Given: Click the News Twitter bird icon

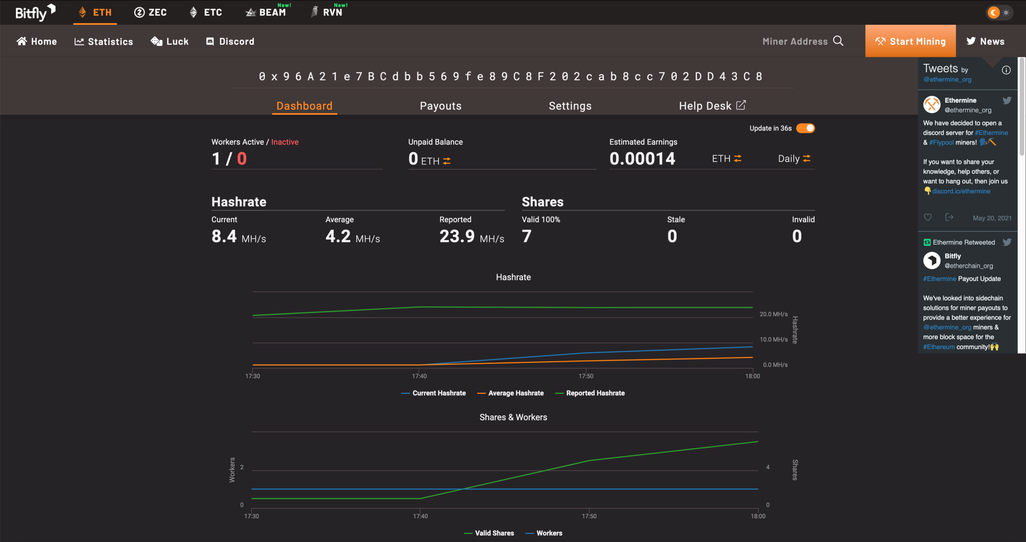Looking at the screenshot, I should coord(971,41).
